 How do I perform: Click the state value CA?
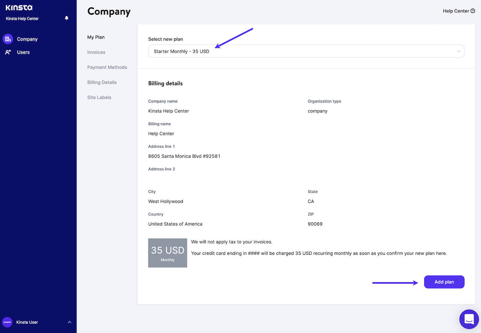coord(311,201)
